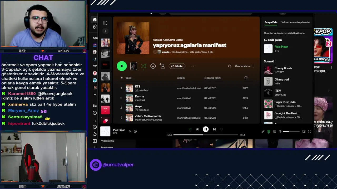Download the playlist with the arrow icon
The width and height of the screenshot is (337, 189).
coord(153,66)
